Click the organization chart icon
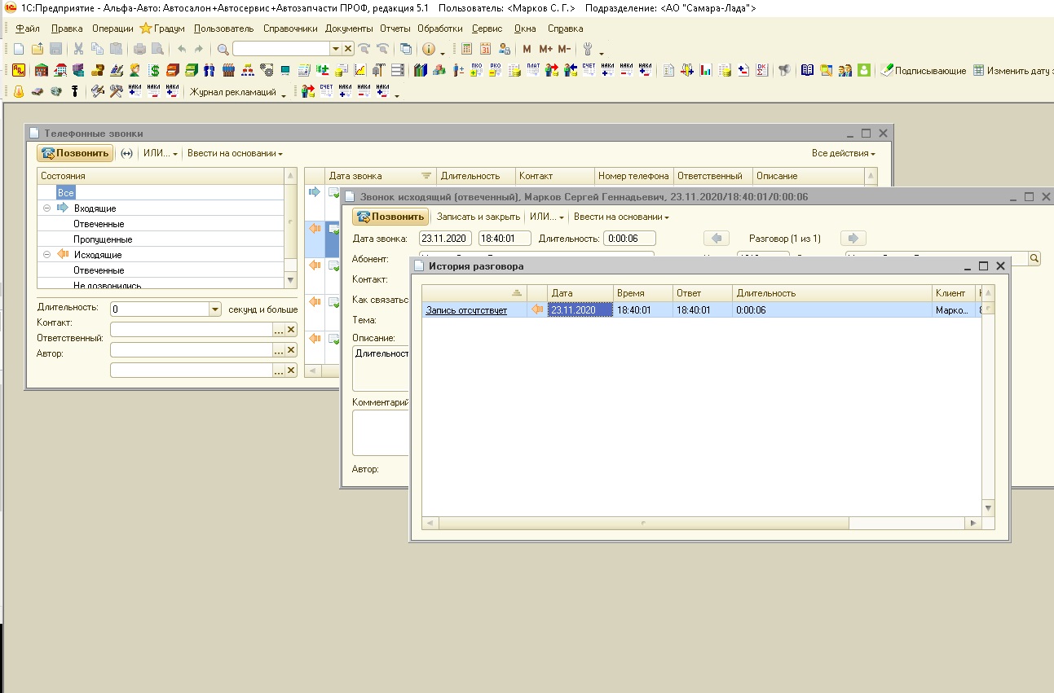This screenshot has width=1054, height=693. [x=247, y=70]
